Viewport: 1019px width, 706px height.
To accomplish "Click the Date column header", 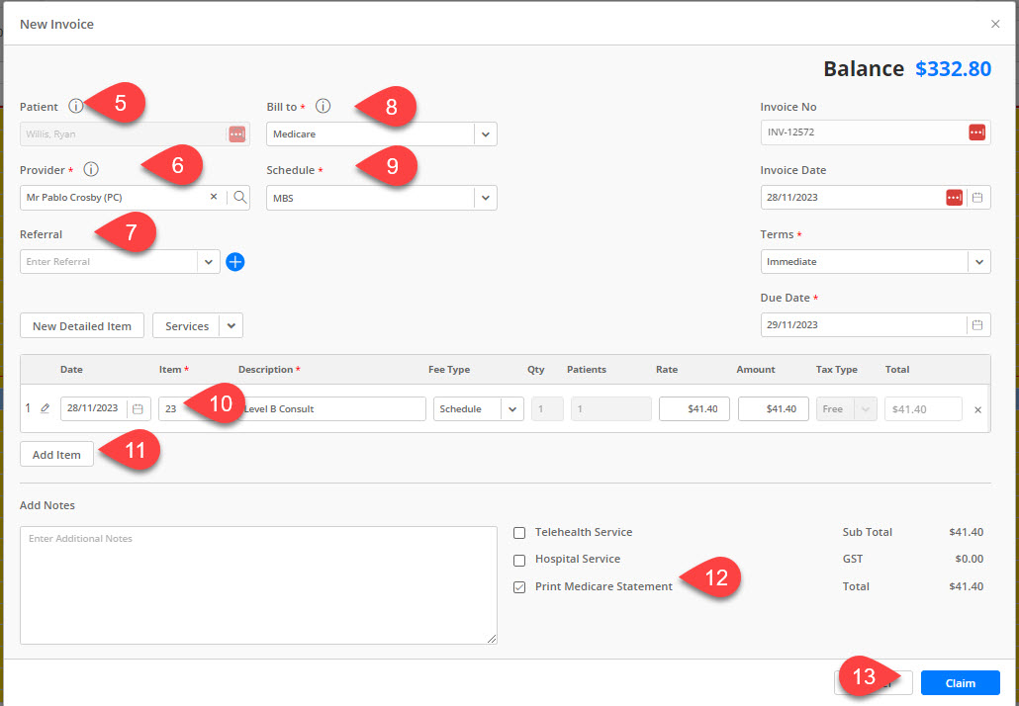I will (x=71, y=369).
